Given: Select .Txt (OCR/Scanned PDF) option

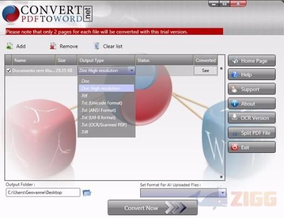Looking at the screenshot, I should (107, 125).
